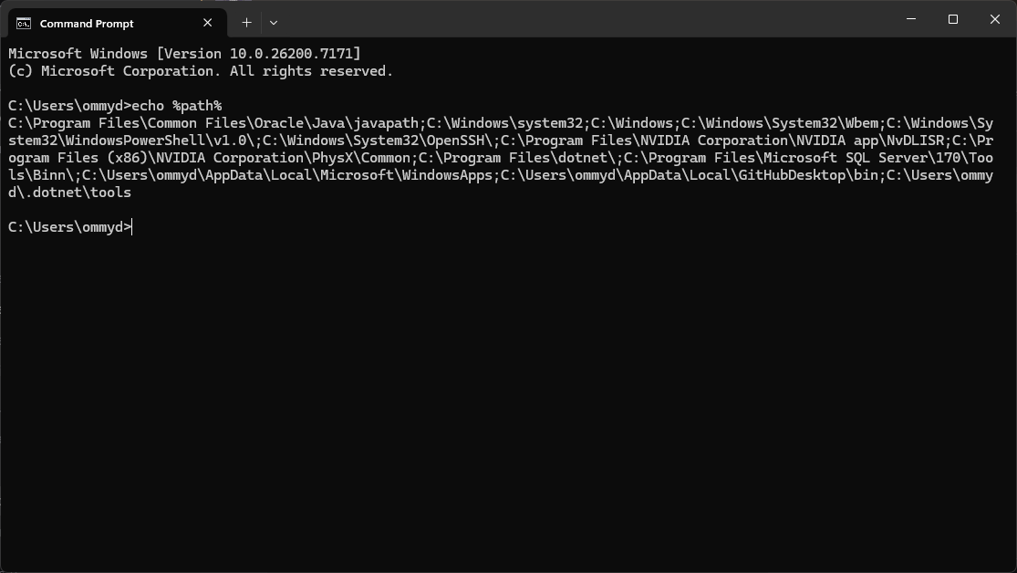Click the Microsoft Corporation copyright line
The height and width of the screenshot is (573, 1017).
[201, 71]
